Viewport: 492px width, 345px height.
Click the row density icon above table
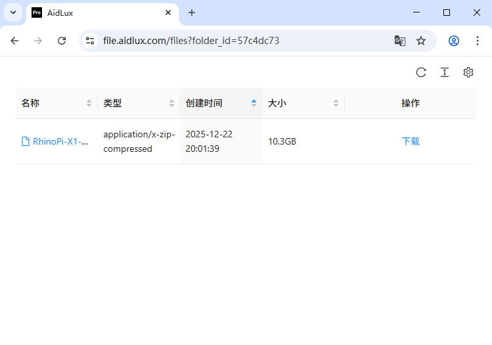point(445,72)
